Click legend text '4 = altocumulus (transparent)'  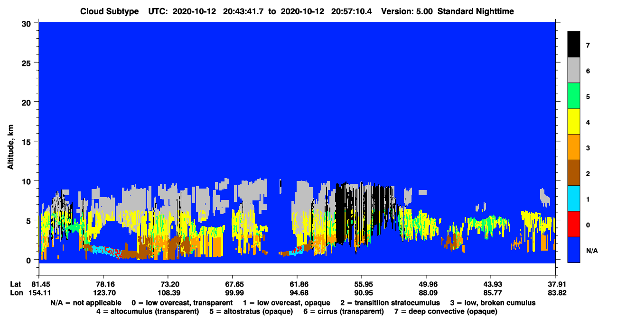click(148, 311)
